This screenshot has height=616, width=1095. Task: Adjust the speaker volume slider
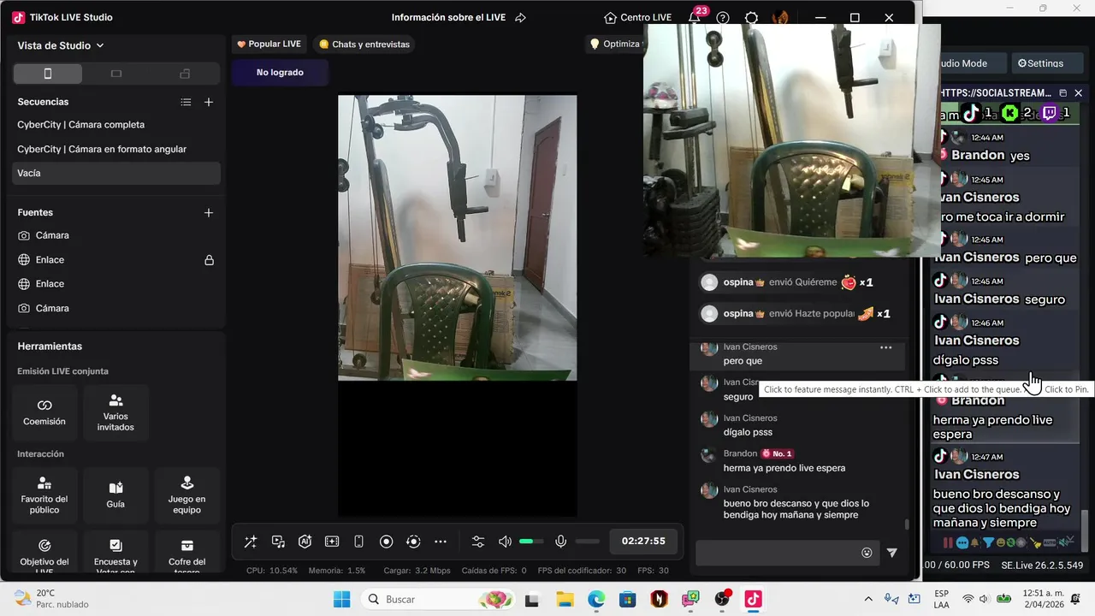(x=531, y=542)
